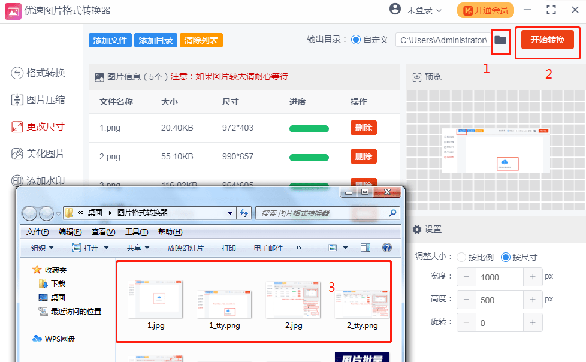Expand the 组织 dropdown in Explorer
Image resolution: width=586 pixels, height=362 pixels.
[42, 248]
